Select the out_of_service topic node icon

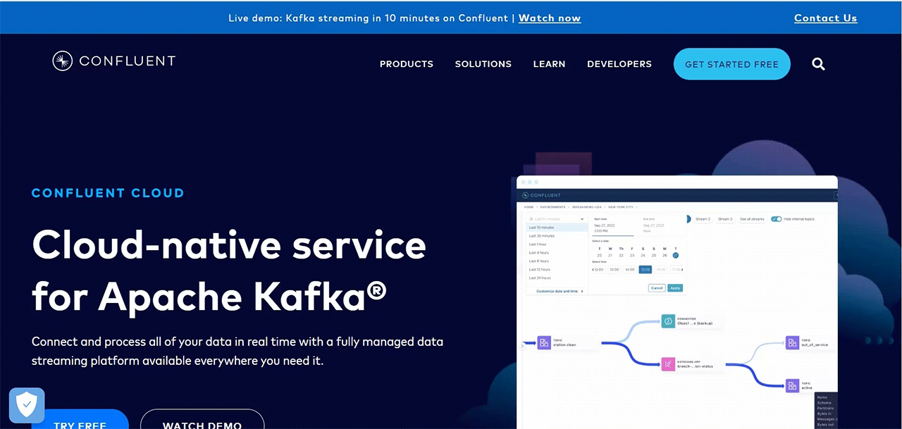(793, 343)
